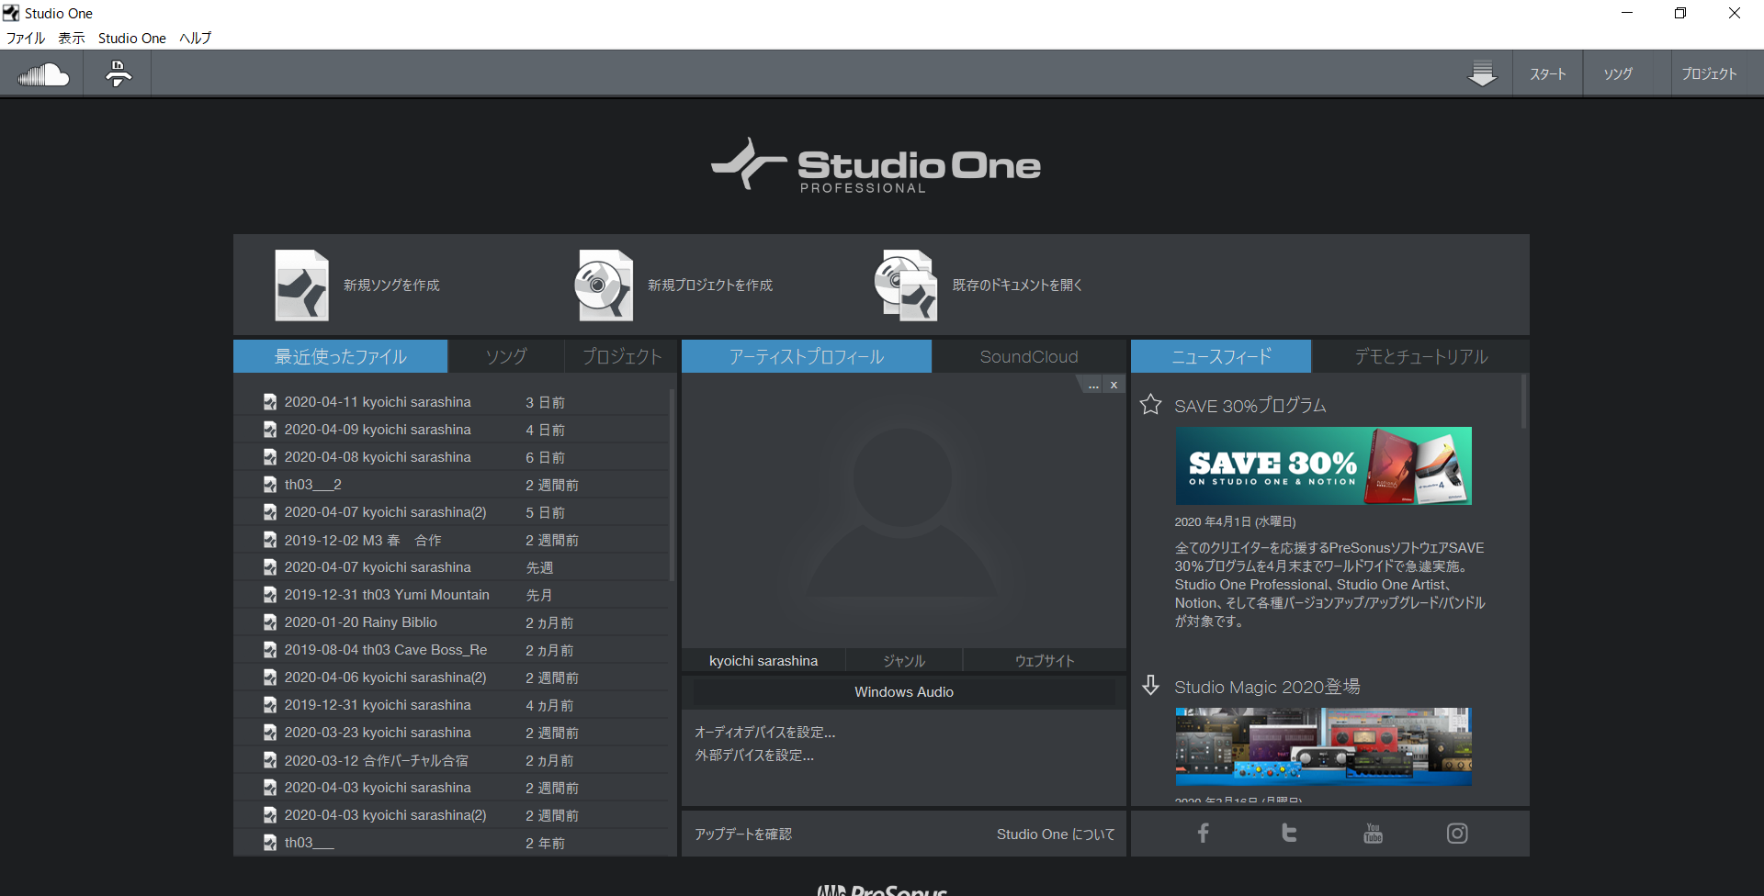Click the kyoichi sarashina artist name field
Image resolution: width=1764 pixels, height=896 pixels.
coord(763,660)
